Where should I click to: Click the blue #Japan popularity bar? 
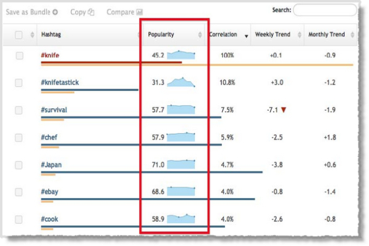click(x=151, y=172)
